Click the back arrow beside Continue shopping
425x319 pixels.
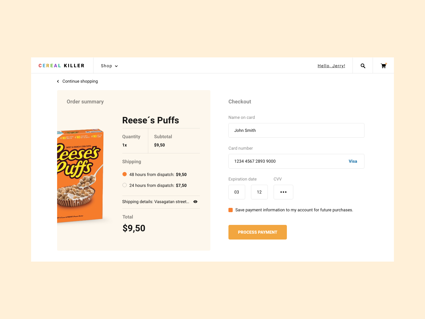pos(58,81)
